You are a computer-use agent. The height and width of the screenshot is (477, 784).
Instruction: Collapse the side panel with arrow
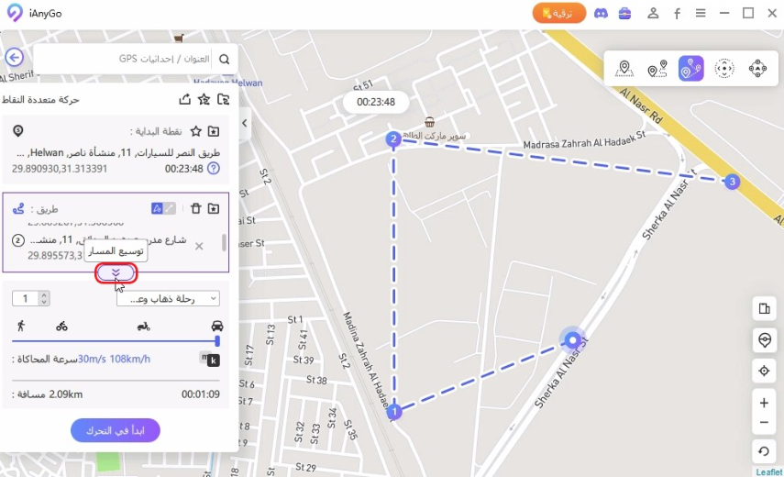(x=245, y=123)
